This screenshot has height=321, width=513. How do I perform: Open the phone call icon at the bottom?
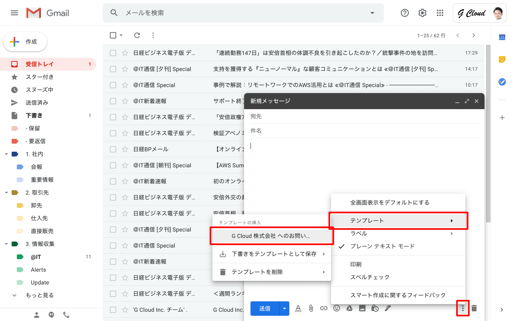point(66,315)
